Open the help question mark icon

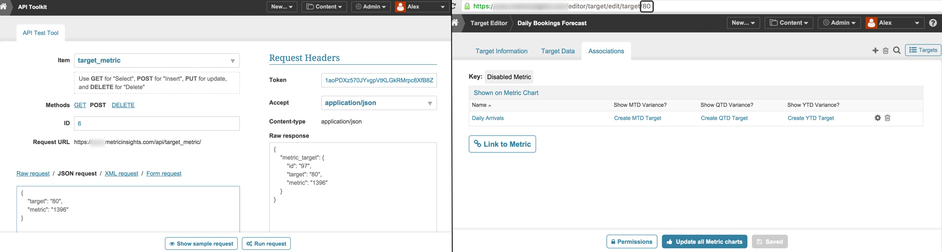[933, 23]
